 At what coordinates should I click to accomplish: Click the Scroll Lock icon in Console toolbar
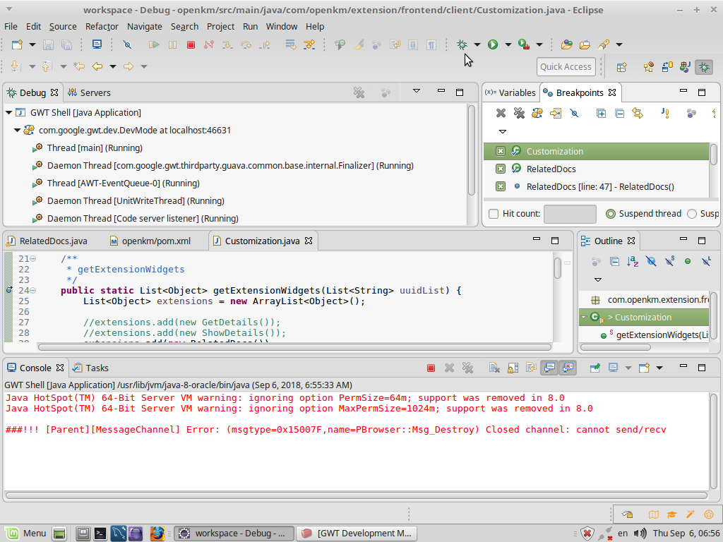pyautogui.click(x=513, y=368)
